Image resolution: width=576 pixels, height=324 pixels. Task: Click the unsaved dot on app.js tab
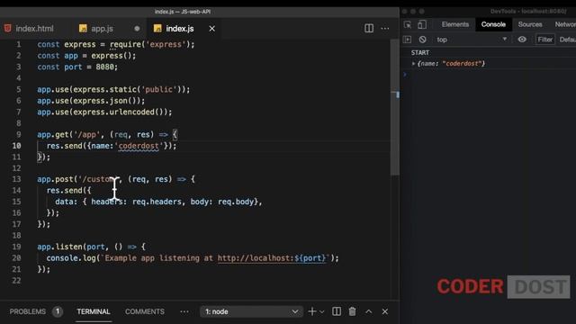click(137, 28)
